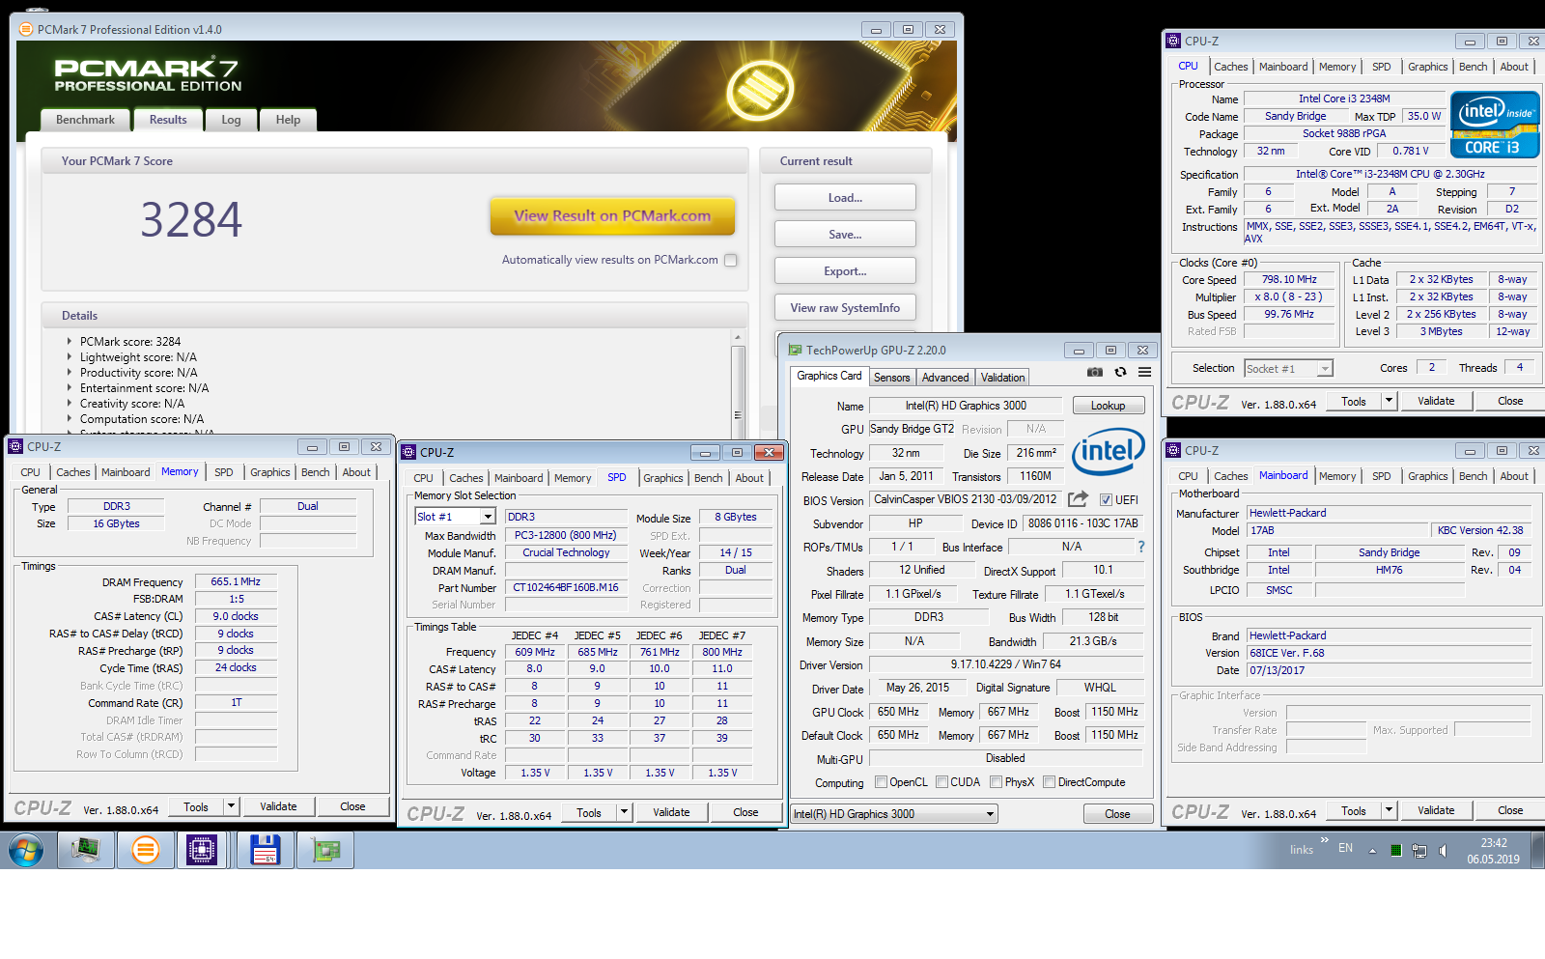
Task: Enable automatically view results on PCMark.com
Action: pyautogui.click(x=731, y=260)
